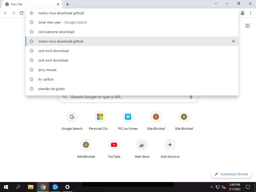The image size is (256, 192).
Task: Open the Google apps grid
Action: coord(247,26)
